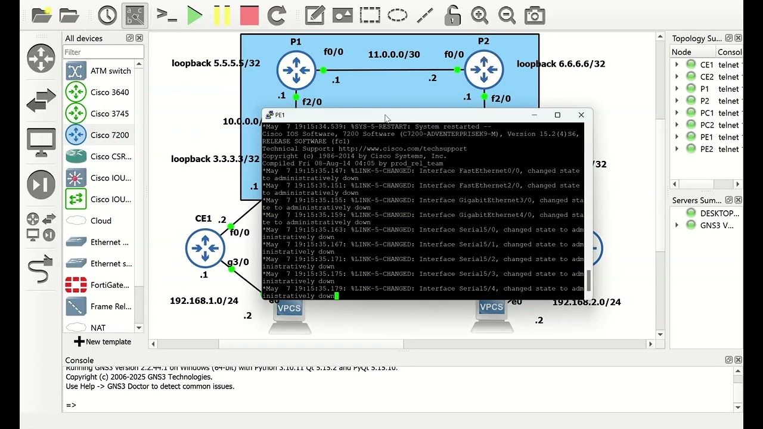Viewport: 763px width, 429px height.
Task: Select the draw ellipse tool
Action: click(x=398, y=15)
